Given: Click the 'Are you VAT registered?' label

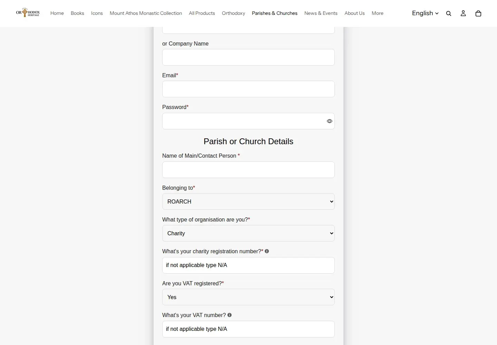Looking at the screenshot, I should [193, 283].
